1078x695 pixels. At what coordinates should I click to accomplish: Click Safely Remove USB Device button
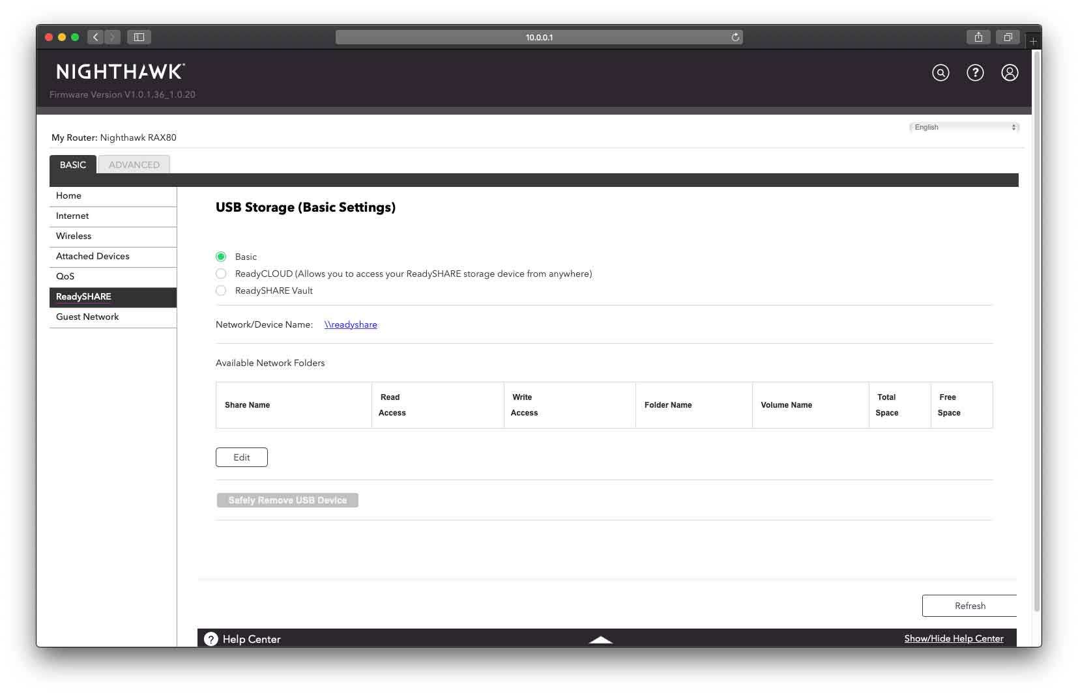(x=287, y=500)
